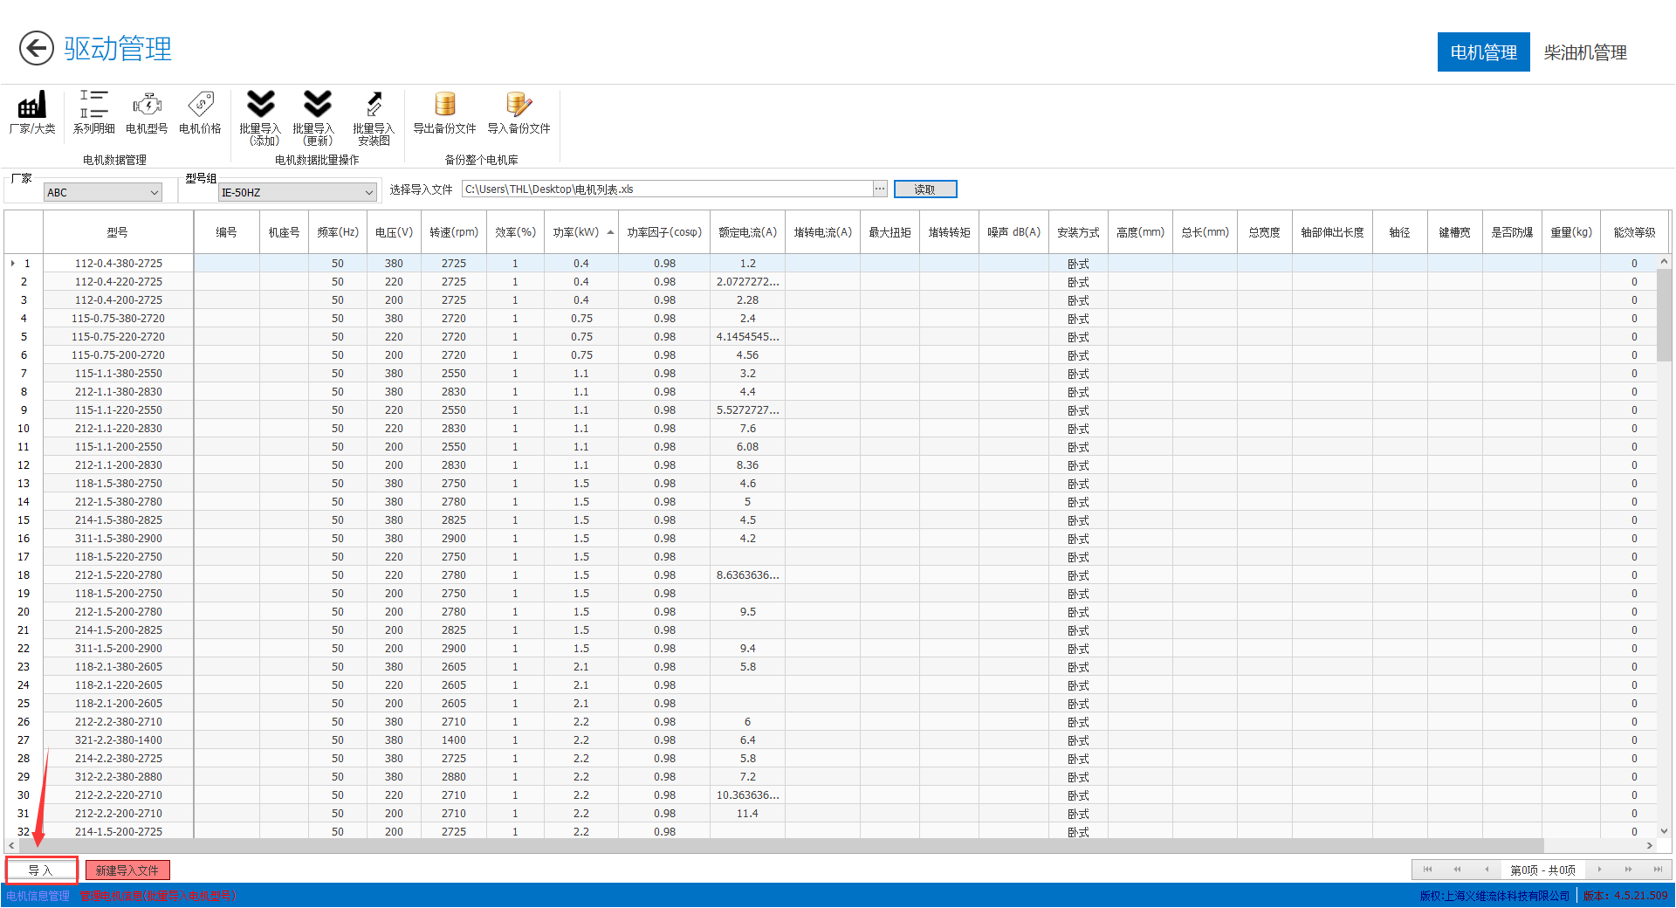Expand the 厂家 ABC dropdown
The width and height of the screenshot is (1676, 908).
pyautogui.click(x=155, y=192)
